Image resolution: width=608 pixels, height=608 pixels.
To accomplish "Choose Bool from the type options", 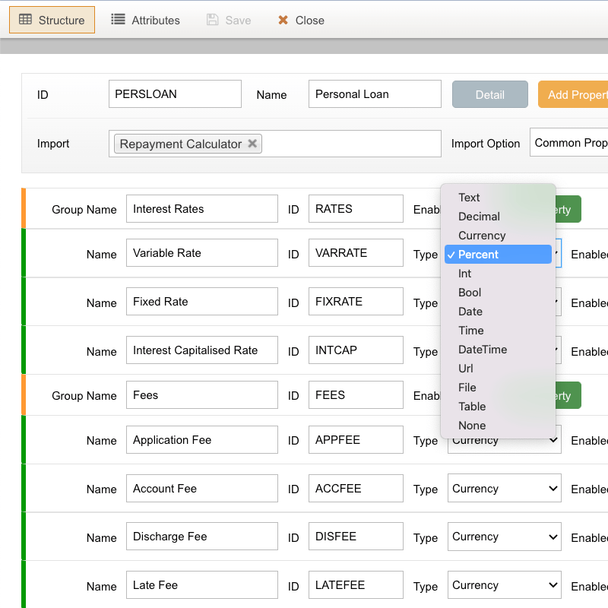I will coord(469,293).
